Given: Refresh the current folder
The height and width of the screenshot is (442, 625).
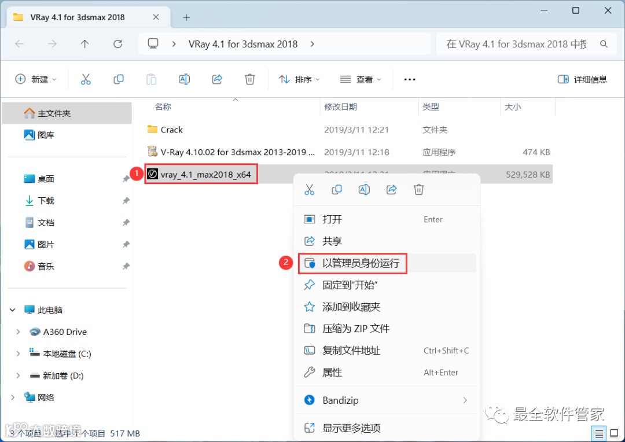Looking at the screenshot, I should pyautogui.click(x=117, y=44).
